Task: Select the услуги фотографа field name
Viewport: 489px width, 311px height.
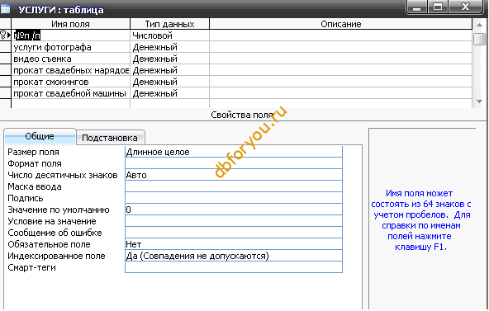Action: [x=70, y=47]
